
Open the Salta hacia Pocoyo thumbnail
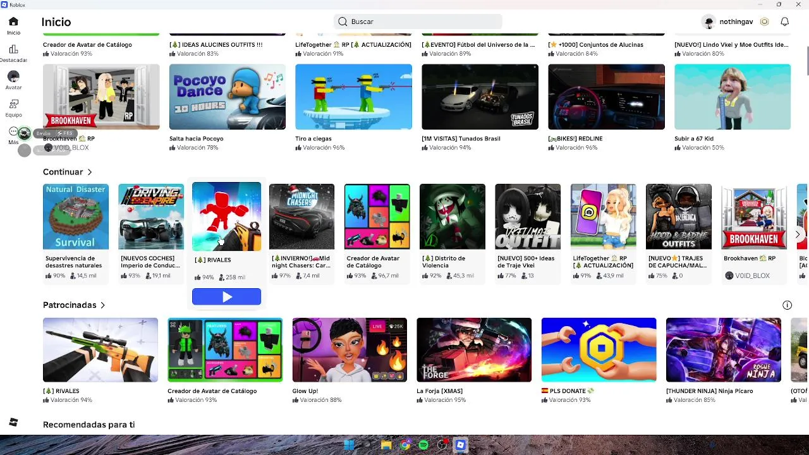227,97
